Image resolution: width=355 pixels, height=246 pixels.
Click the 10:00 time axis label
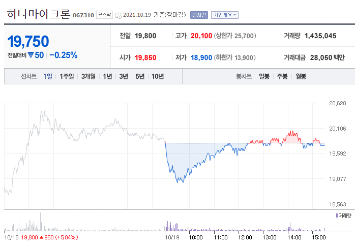click(196, 237)
